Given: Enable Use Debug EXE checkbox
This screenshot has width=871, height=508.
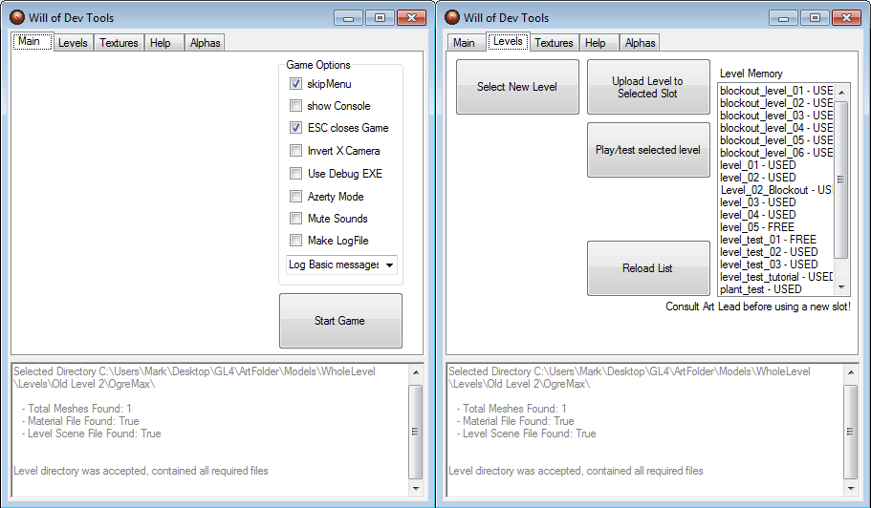Looking at the screenshot, I should pyautogui.click(x=296, y=174).
